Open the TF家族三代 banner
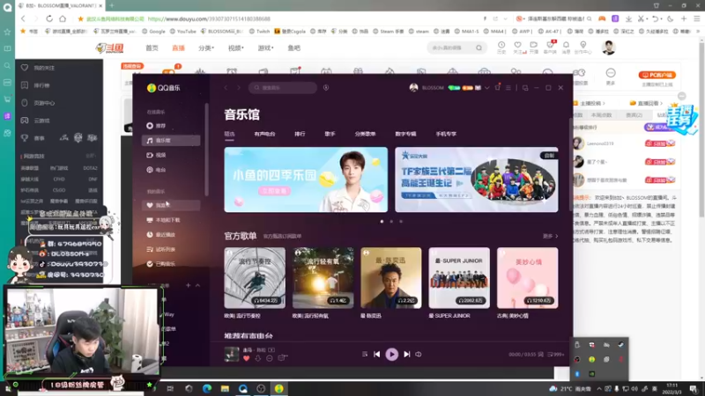Viewport: 705px width, 396px height. [477, 180]
